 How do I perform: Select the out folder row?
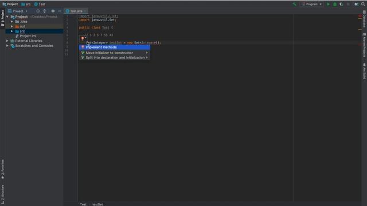coord(34,26)
